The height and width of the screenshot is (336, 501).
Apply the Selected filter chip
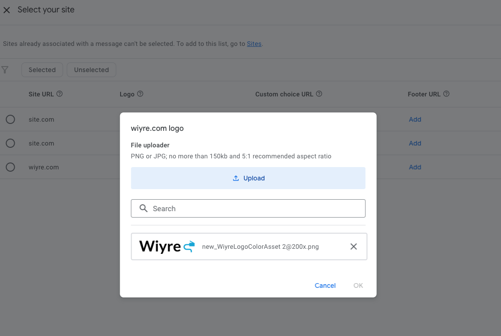42,70
